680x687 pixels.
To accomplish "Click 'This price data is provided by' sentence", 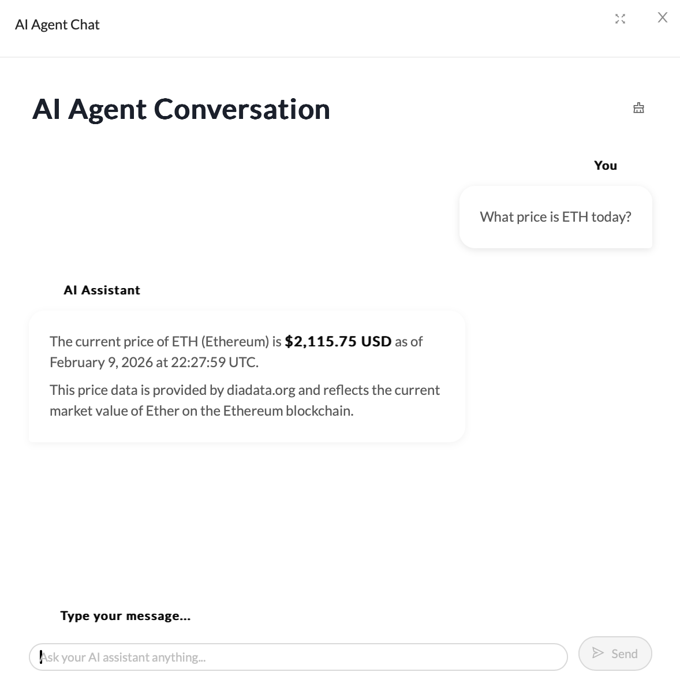I will pos(137,390).
